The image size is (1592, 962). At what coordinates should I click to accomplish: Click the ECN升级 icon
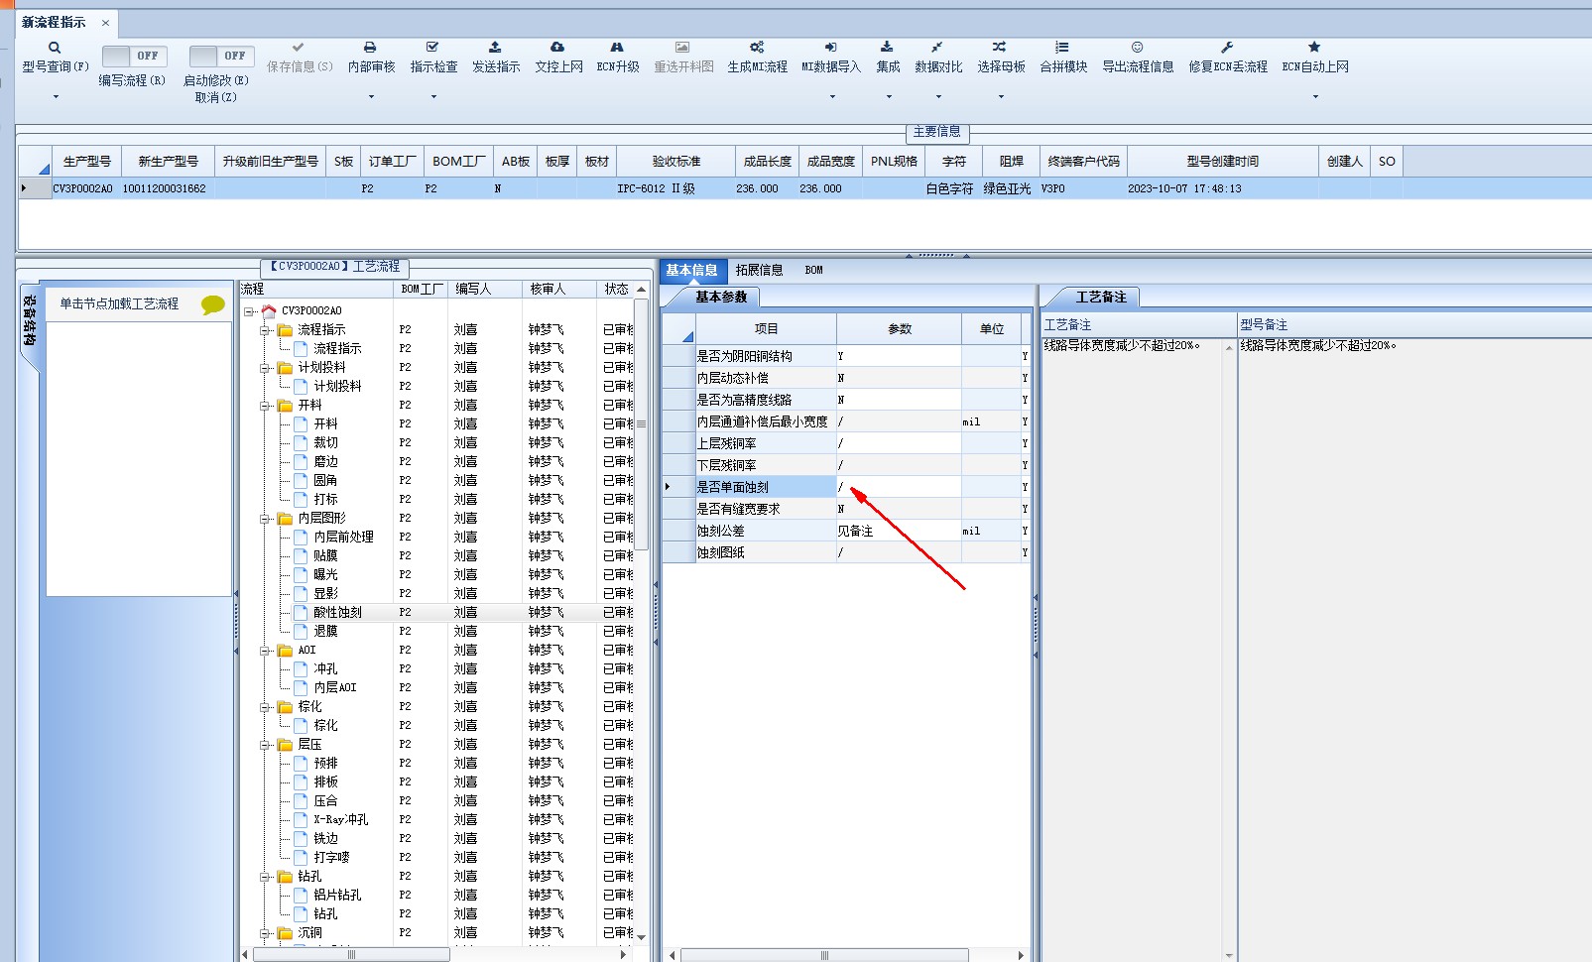click(x=617, y=47)
